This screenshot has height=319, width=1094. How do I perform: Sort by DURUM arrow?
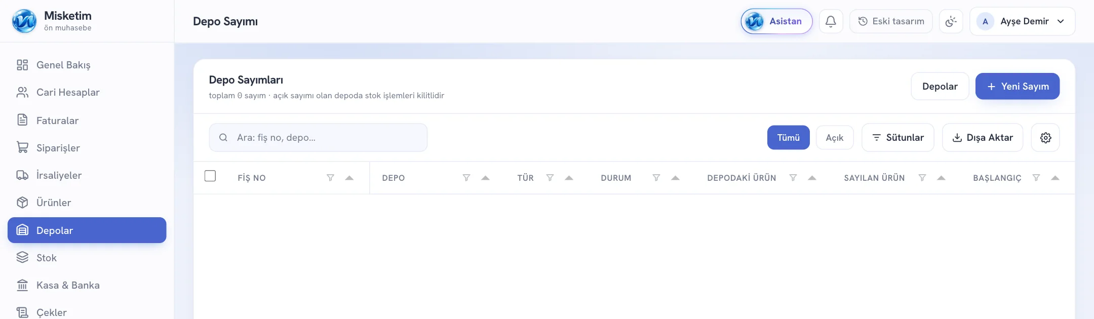[x=675, y=178]
